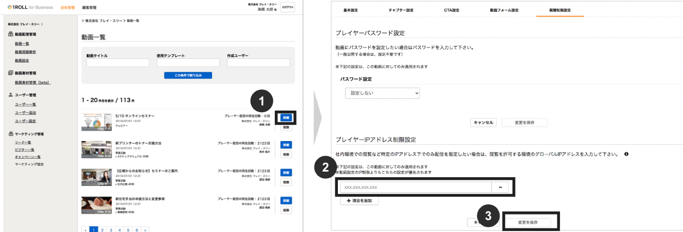Delete 新住宅手当の申請方法と変更事項 video

pos(286,210)
